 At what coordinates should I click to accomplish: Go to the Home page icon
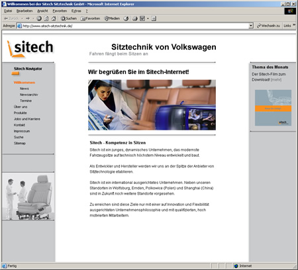[x=54, y=19]
